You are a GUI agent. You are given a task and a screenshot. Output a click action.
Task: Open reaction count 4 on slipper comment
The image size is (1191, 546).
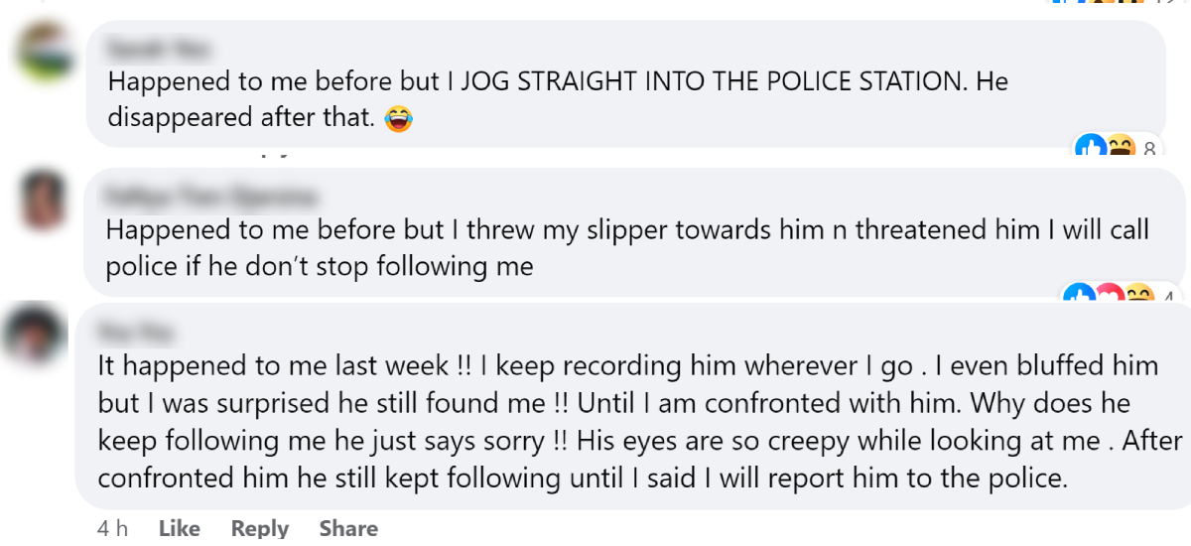tap(1168, 298)
